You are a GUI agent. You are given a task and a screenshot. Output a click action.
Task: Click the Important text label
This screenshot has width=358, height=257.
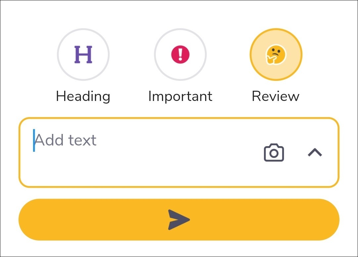pos(180,96)
